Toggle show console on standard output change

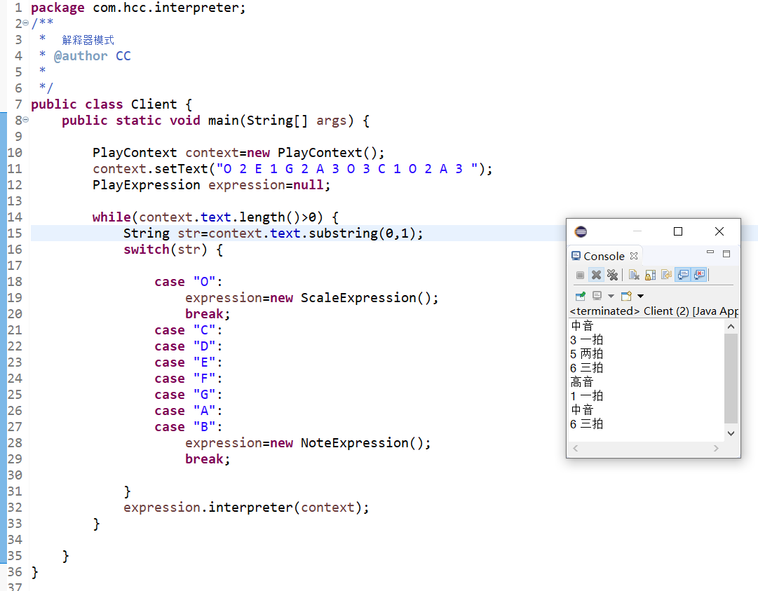click(683, 275)
